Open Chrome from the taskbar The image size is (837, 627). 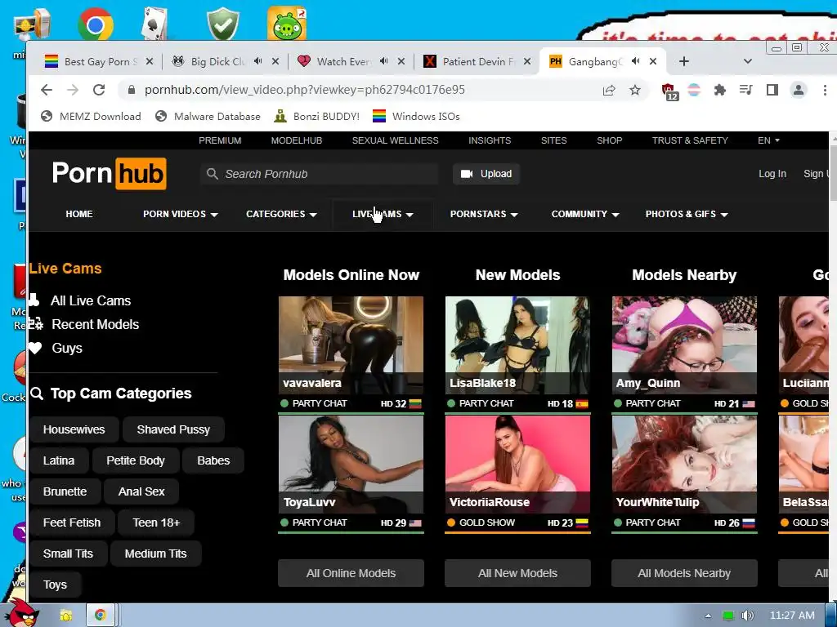tap(100, 615)
